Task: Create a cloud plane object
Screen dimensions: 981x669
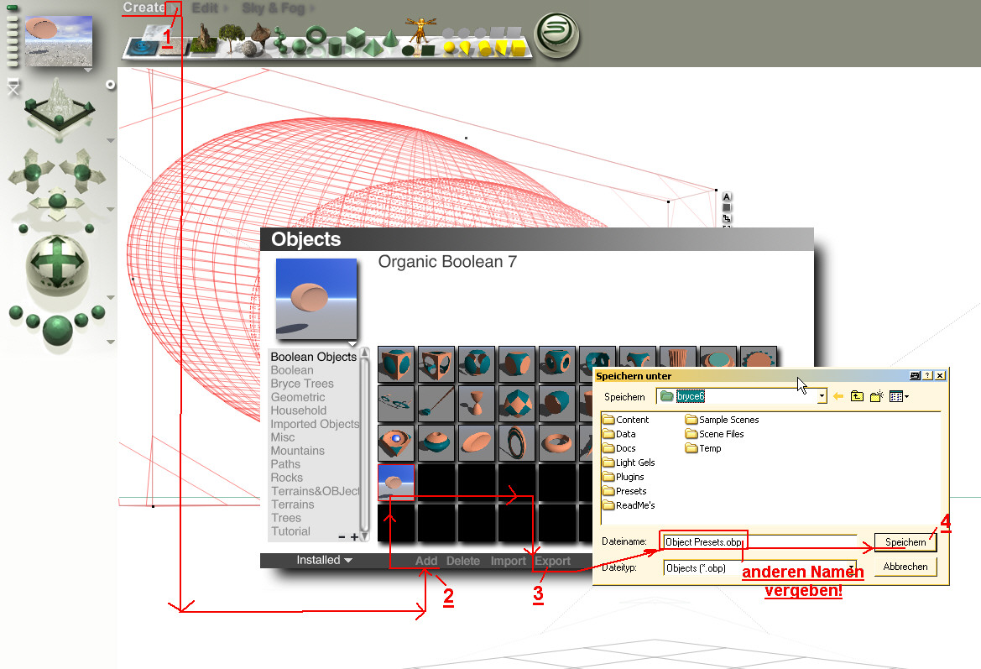Action: (x=154, y=32)
